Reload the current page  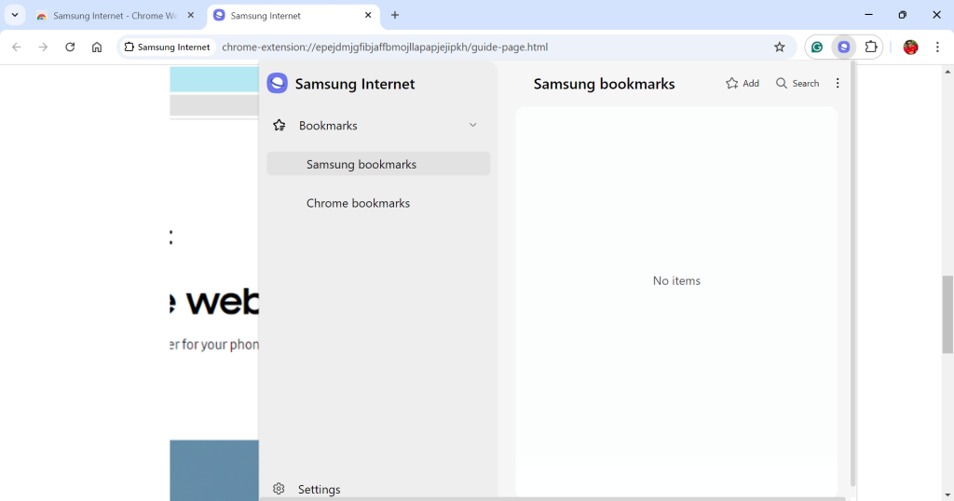(x=70, y=47)
